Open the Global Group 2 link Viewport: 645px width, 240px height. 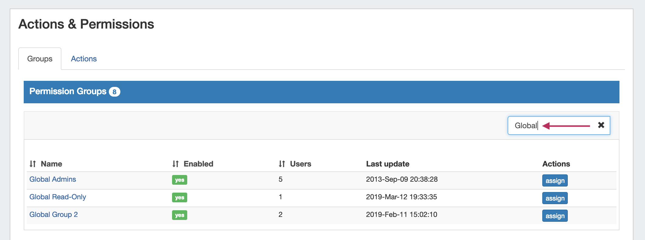pos(53,214)
